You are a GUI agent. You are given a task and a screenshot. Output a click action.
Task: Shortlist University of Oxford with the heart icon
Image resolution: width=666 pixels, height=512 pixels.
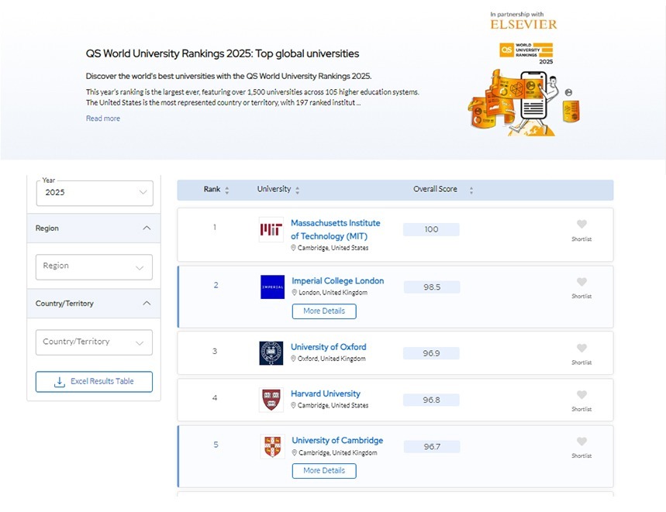coord(581,348)
